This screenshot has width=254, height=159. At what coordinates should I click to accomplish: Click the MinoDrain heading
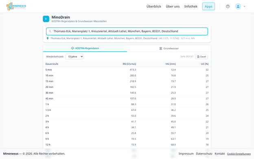(x=61, y=17)
